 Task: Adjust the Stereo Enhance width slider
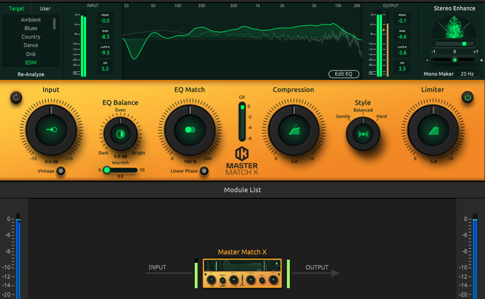click(x=454, y=60)
